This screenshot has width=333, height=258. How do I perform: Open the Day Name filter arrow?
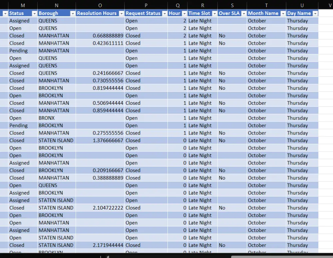315,13
